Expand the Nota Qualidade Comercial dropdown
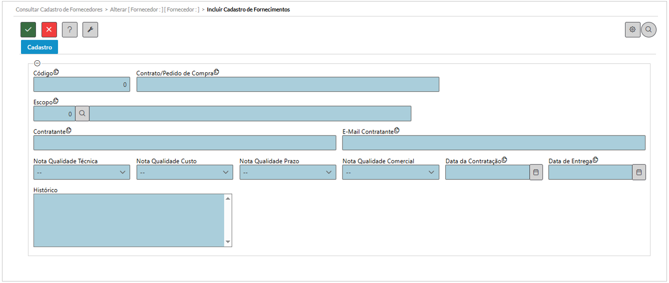This screenshot has height=283, width=669. pyautogui.click(x=390, y=172)
